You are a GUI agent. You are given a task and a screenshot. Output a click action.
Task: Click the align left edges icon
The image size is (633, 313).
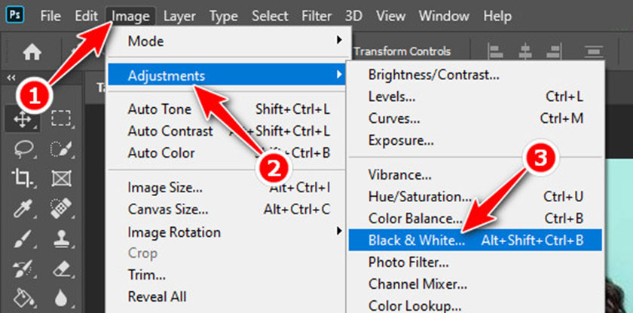[495, 52]
